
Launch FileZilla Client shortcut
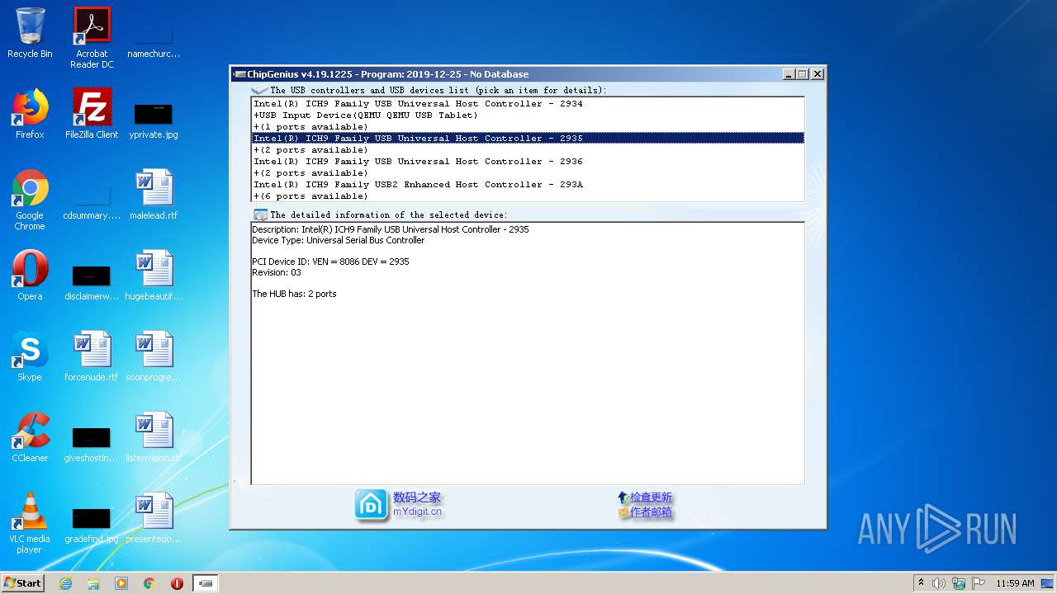92,114
